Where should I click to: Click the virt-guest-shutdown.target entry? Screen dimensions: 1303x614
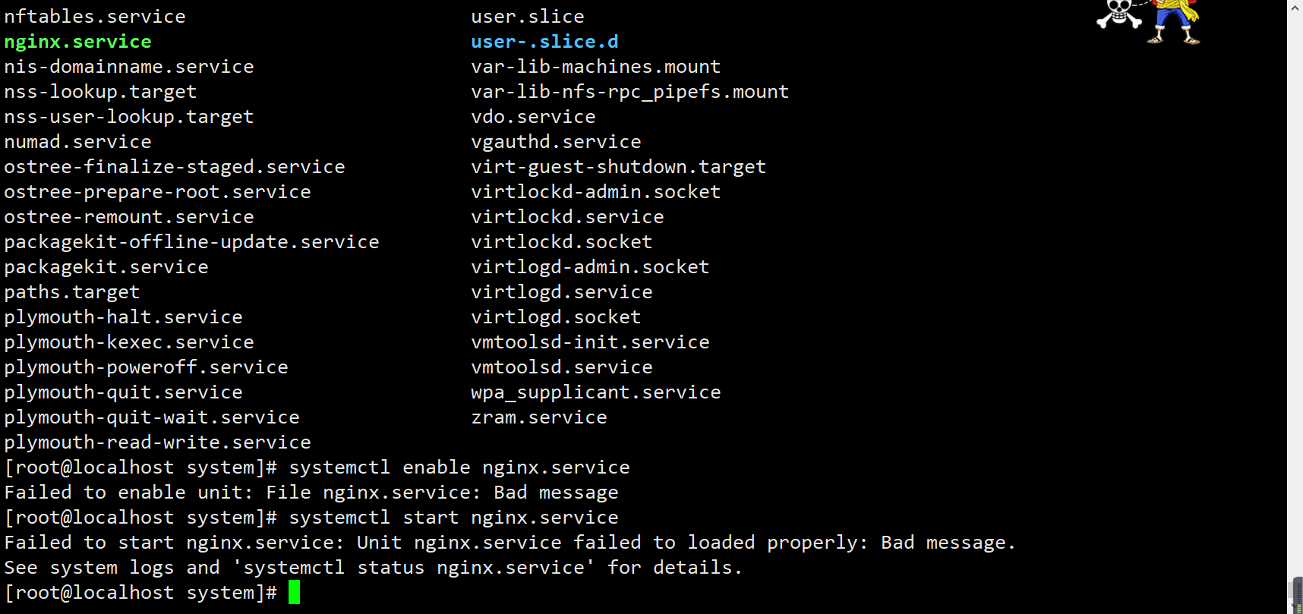(x=619, y=168)
